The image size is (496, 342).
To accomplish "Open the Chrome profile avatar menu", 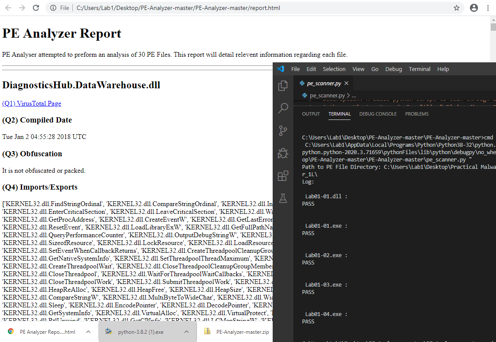I will 474,8.
